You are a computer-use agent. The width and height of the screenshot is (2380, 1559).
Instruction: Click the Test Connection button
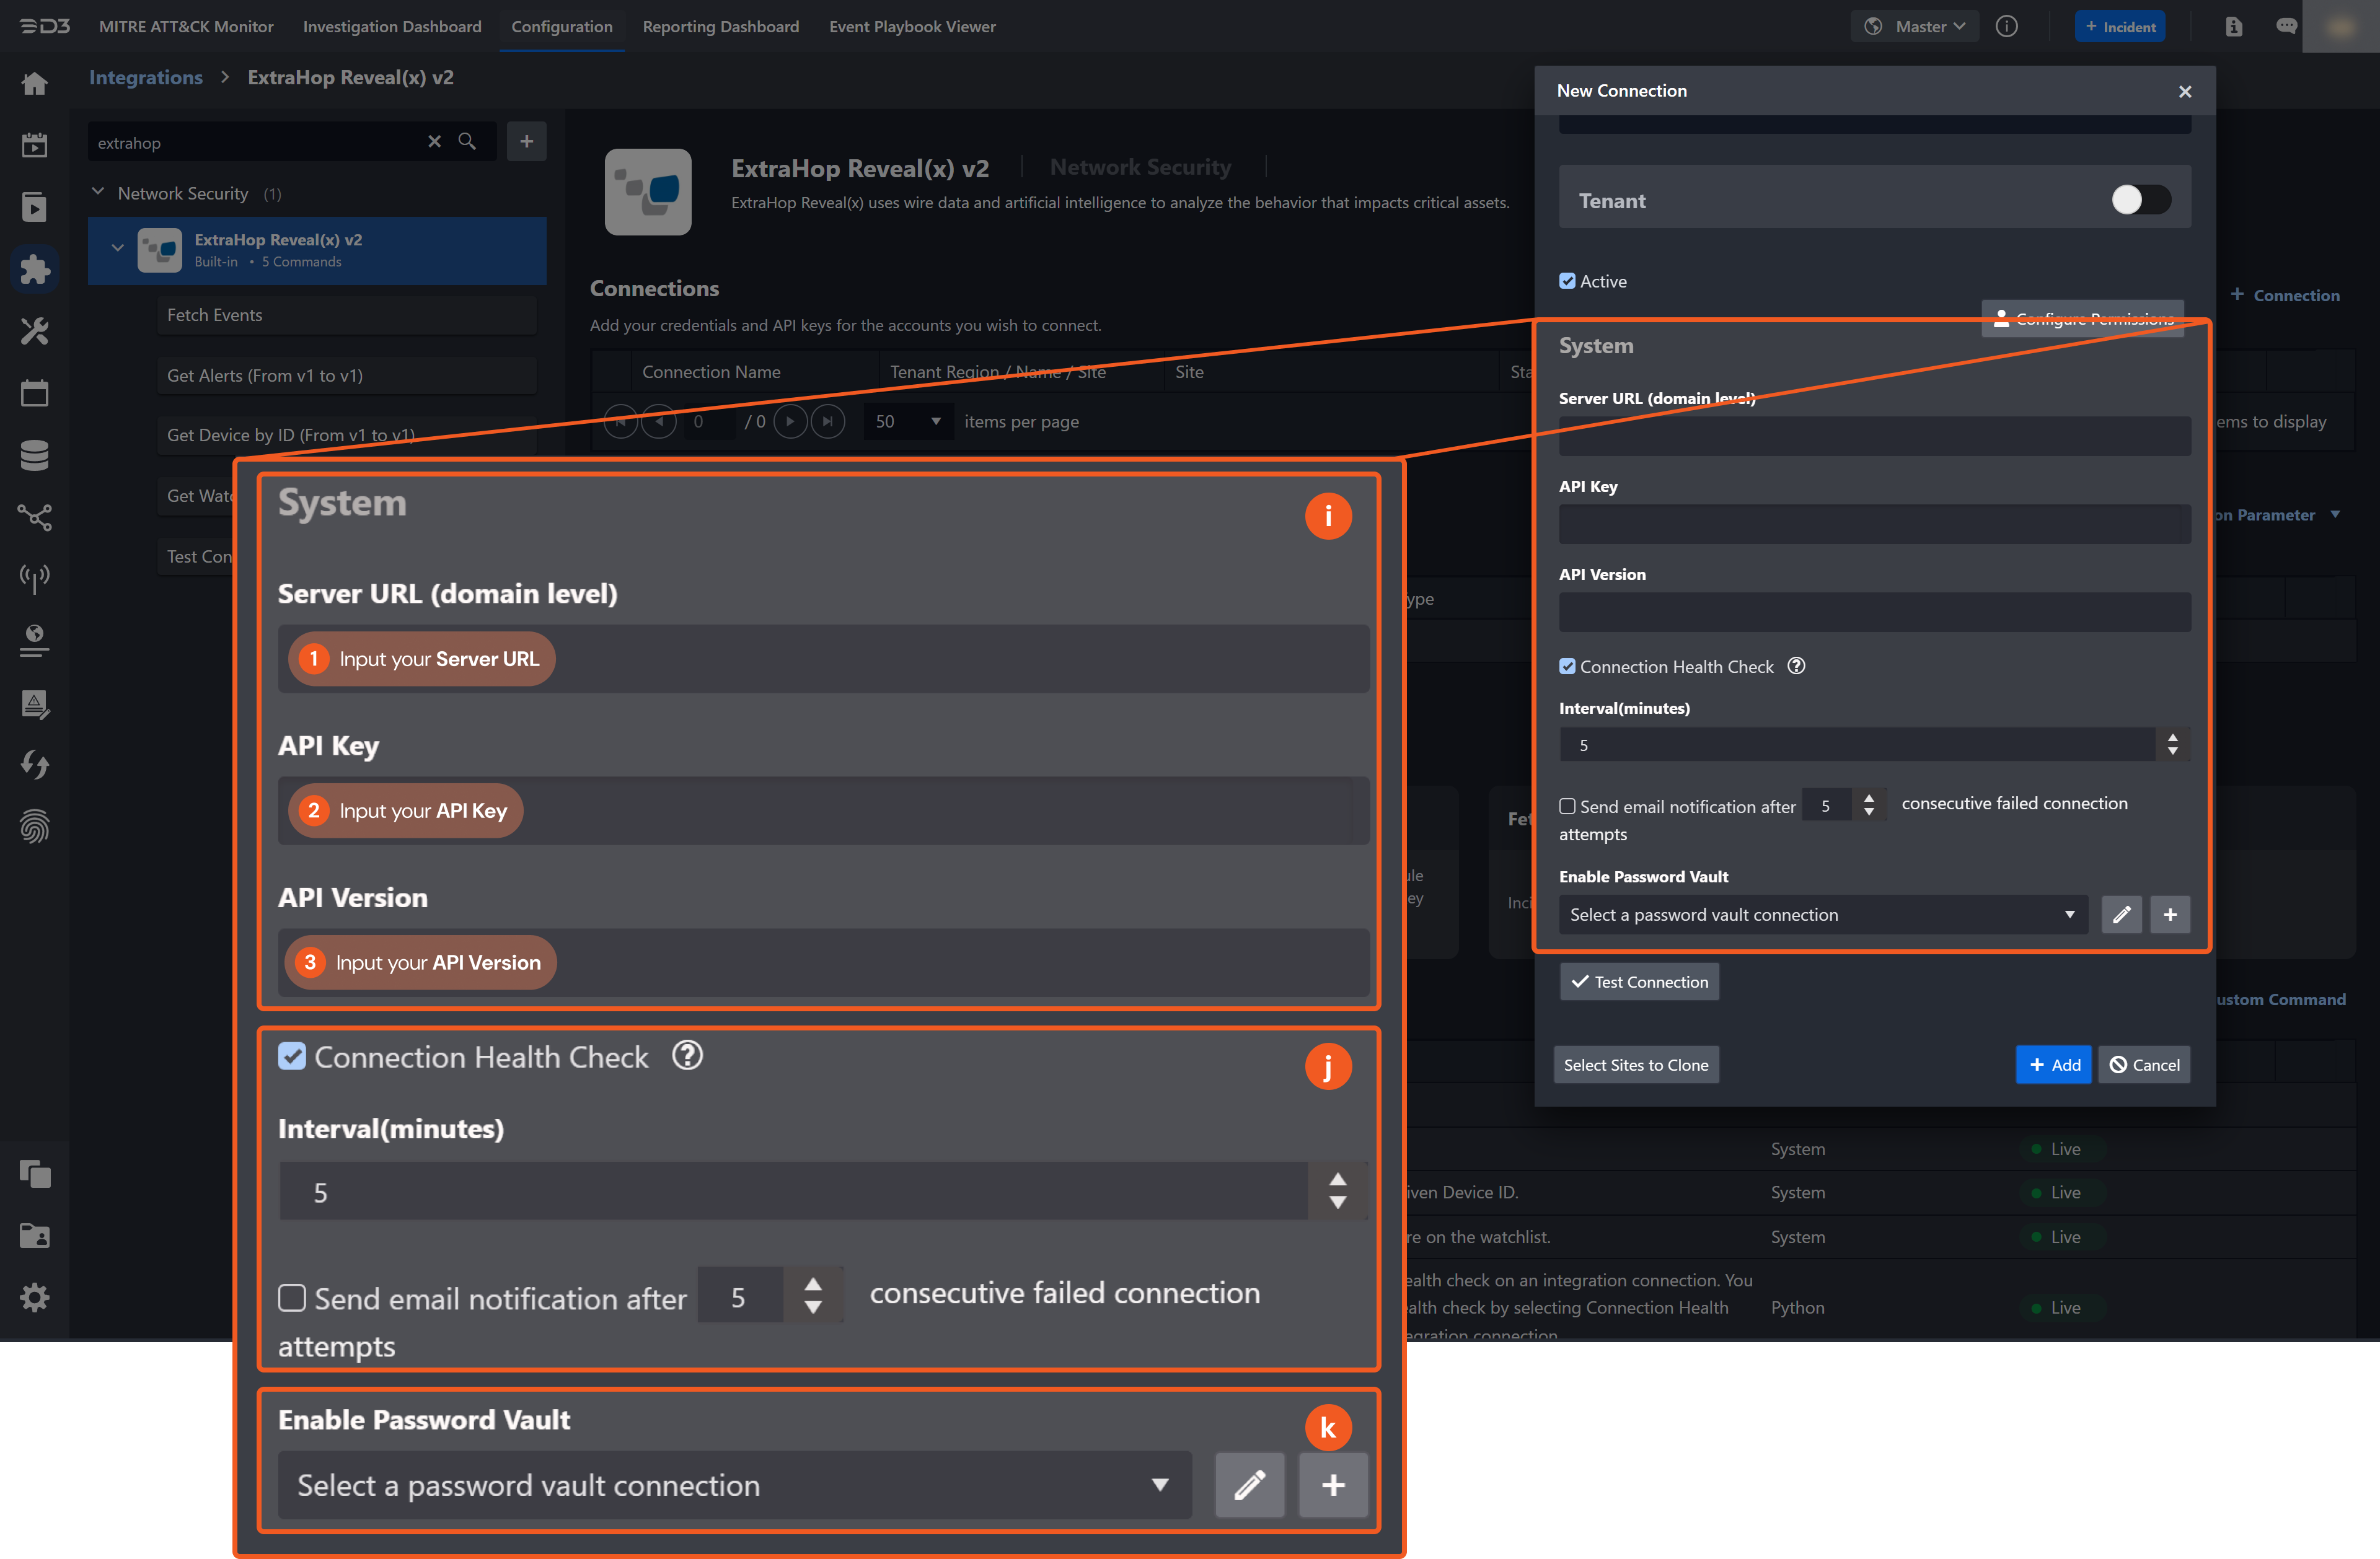coord(1639,982)
